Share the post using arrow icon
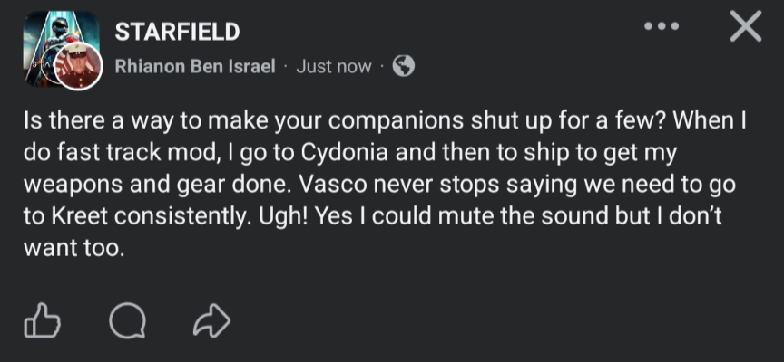Screen dimensions: 784x362 [212, 319]
